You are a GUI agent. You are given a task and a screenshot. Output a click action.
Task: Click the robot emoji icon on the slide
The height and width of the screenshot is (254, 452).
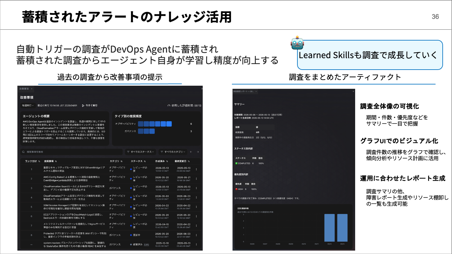coord(297,42)
